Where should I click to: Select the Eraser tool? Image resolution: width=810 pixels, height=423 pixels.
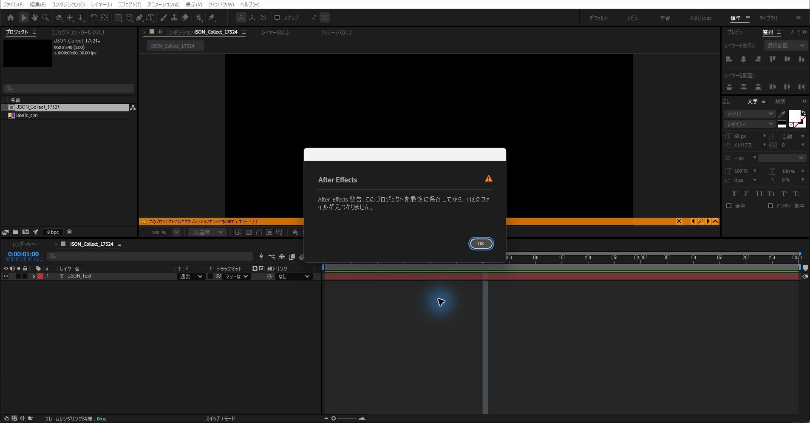(x=185, y=17)
